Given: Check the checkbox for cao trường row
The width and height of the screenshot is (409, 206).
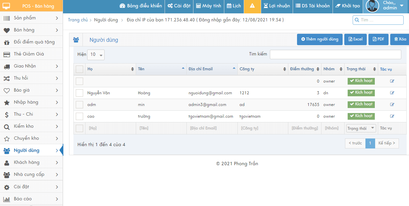Looking at the screenshot, I should coord(79,116).
